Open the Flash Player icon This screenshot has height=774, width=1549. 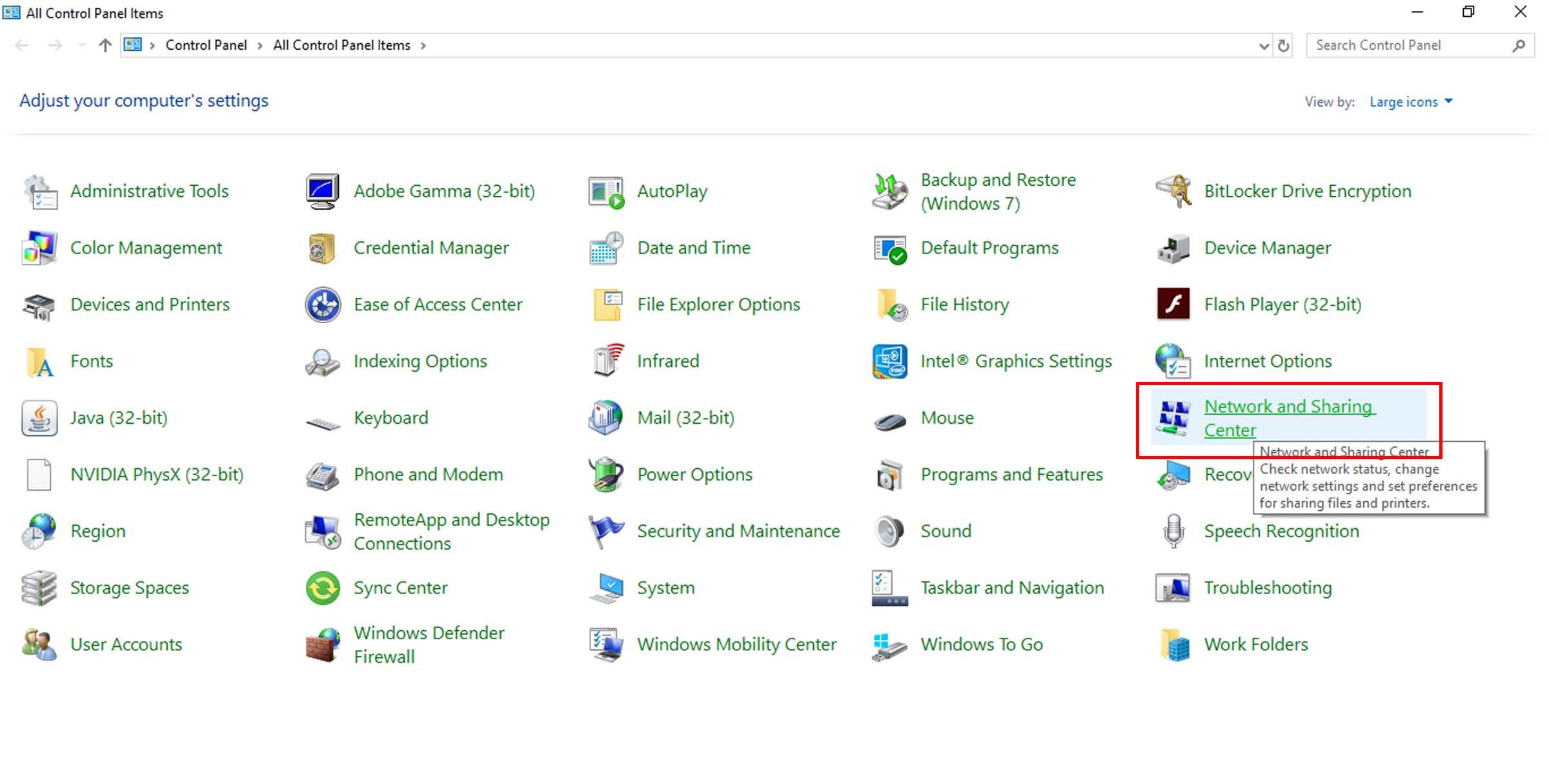(x=1173, y=304)
